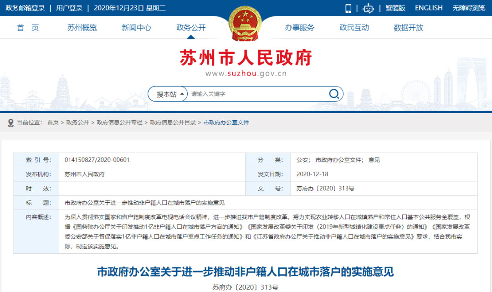Click the 发文日期 value 2020-12-18
492x292 pixels.
coord(312,174)
